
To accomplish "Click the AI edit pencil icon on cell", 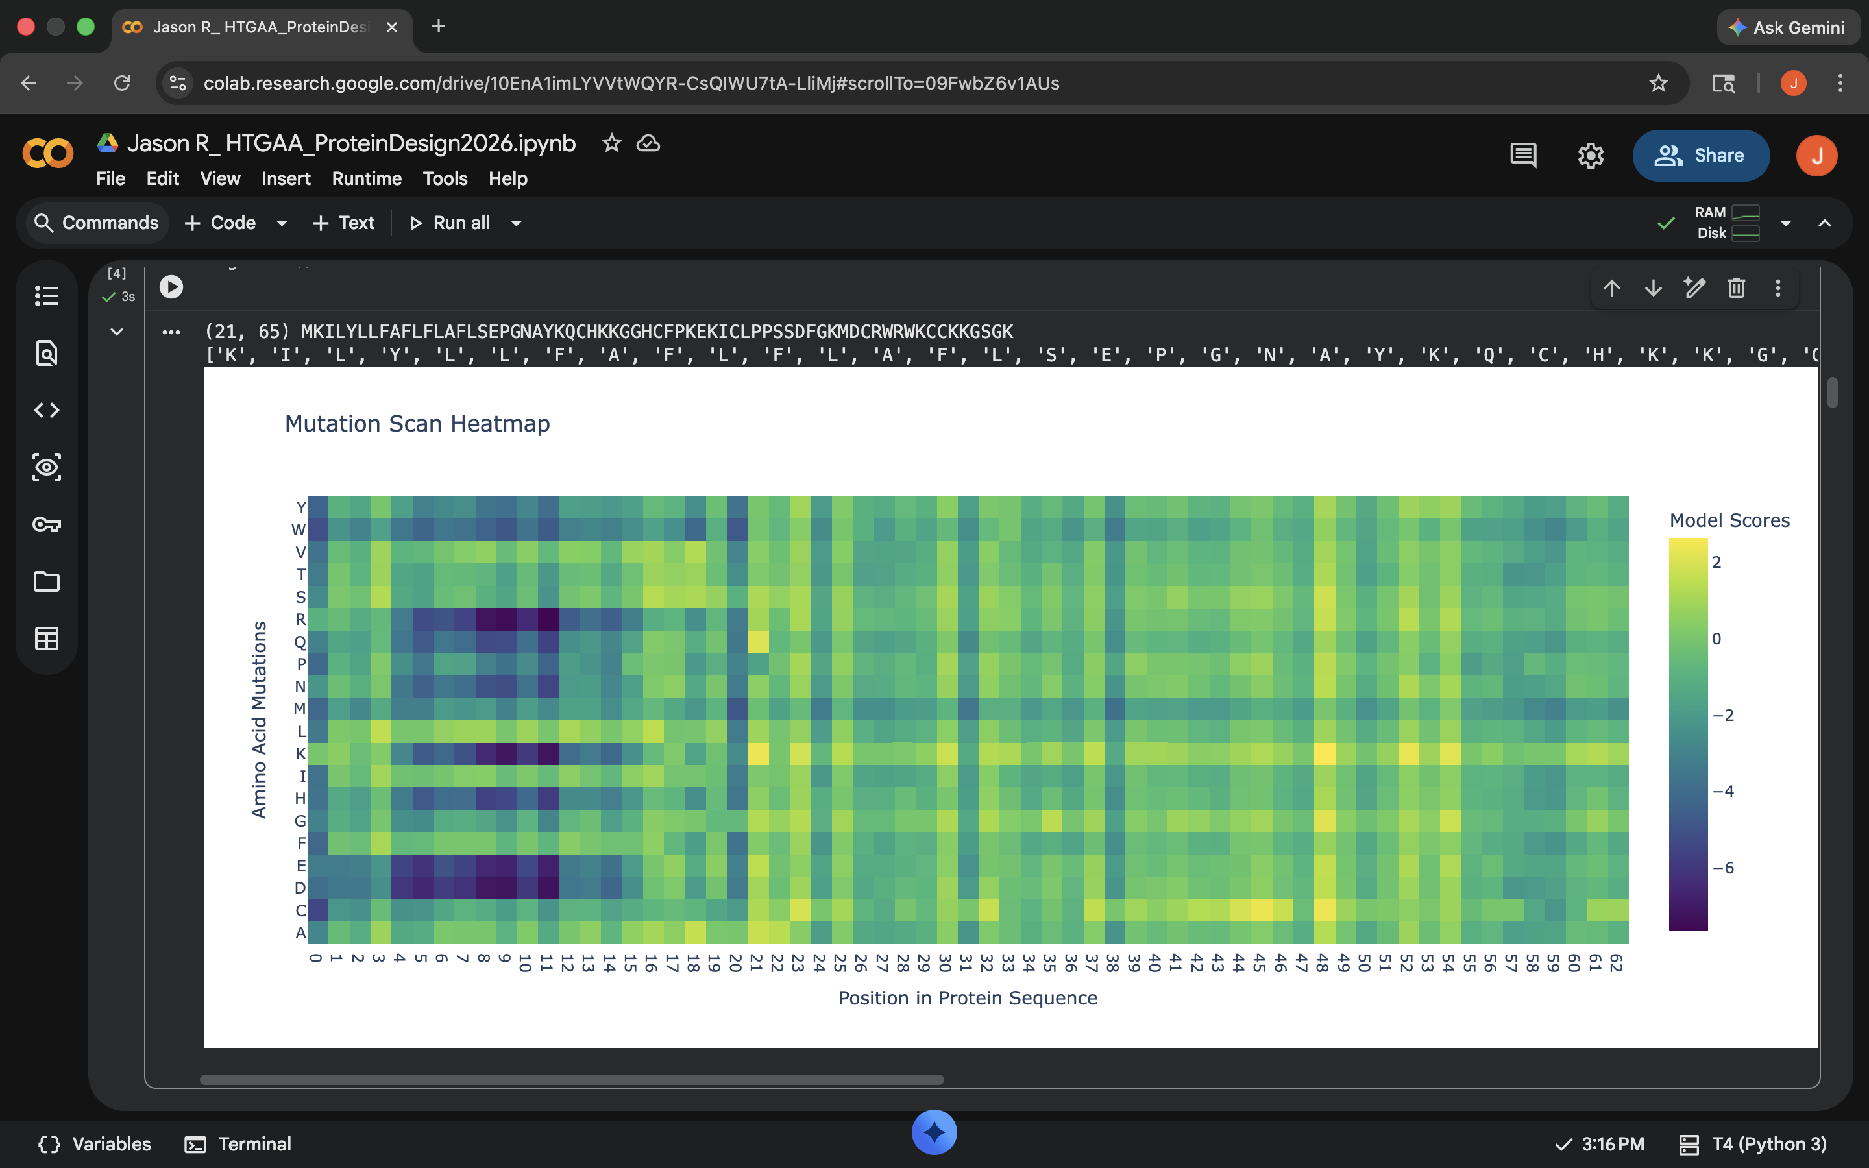I will click(1694, 288).
